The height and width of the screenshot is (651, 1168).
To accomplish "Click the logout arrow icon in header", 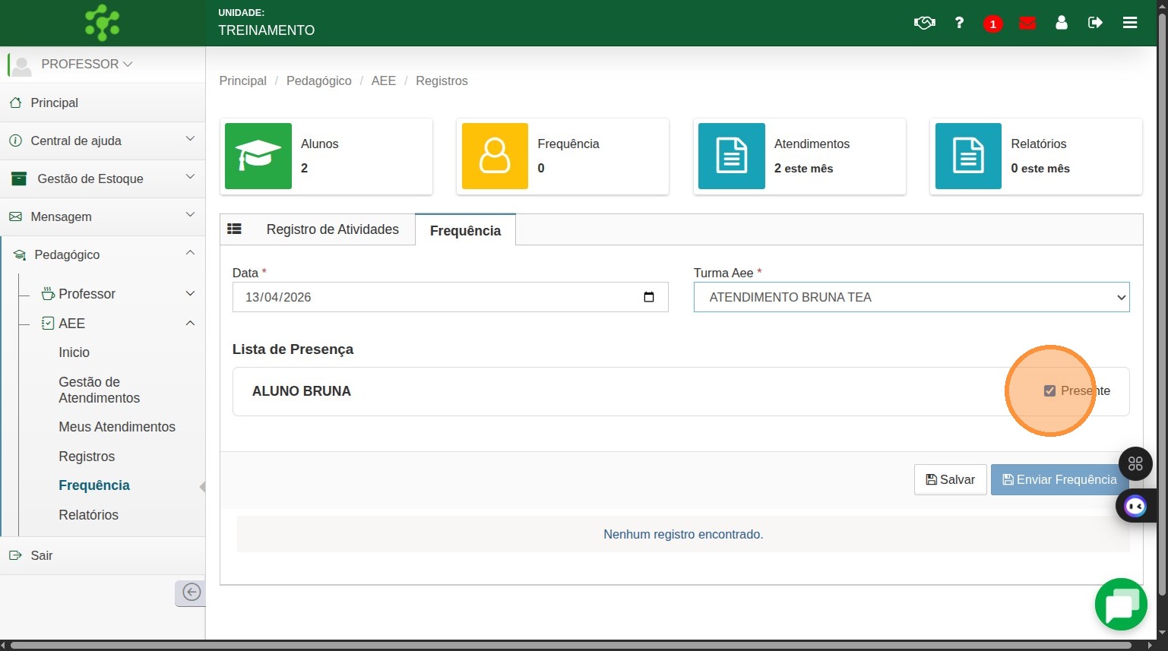I will click(1095, 23).
